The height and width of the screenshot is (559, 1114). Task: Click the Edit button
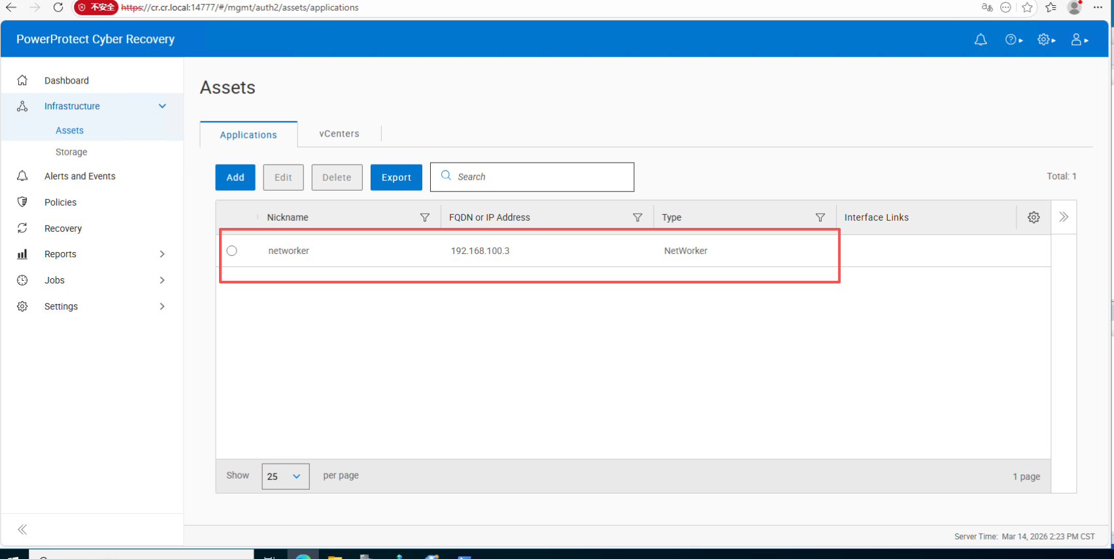point(283,178)
